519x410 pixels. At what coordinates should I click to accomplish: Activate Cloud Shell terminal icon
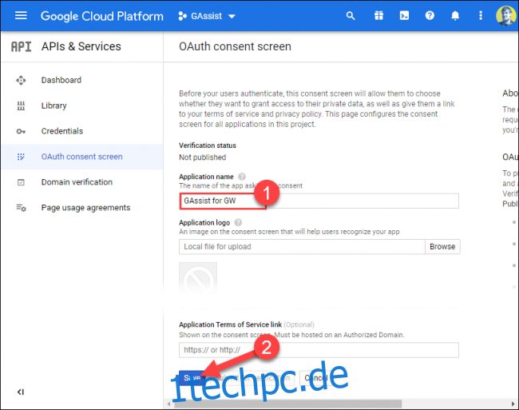pos(404,15)
